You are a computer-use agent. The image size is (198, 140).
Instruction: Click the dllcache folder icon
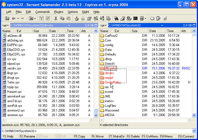[102, 68]
